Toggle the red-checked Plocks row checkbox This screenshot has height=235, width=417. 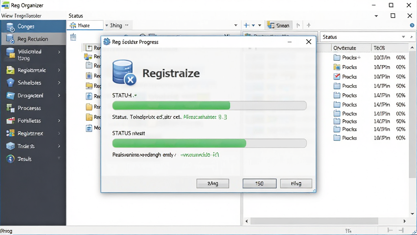coord(337,76)
